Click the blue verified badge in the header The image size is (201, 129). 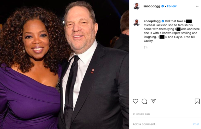click(162, 6)
